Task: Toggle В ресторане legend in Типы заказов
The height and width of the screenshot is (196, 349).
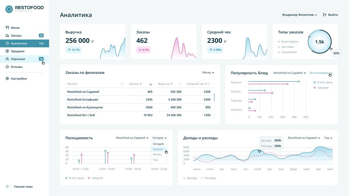Action: click(288, 41)
